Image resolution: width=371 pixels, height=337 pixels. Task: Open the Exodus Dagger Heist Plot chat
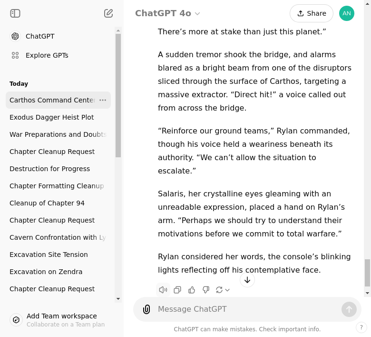(51, 117)
